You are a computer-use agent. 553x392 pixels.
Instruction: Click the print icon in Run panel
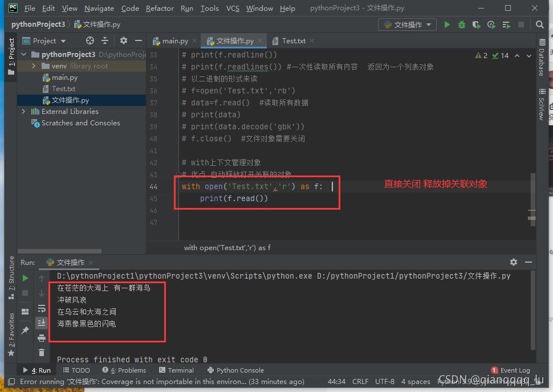(x=42, y=338)
